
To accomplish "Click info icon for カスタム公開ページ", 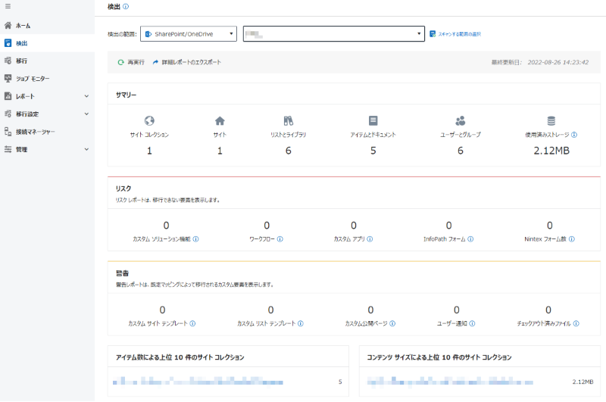I will (x=392, y=323).
